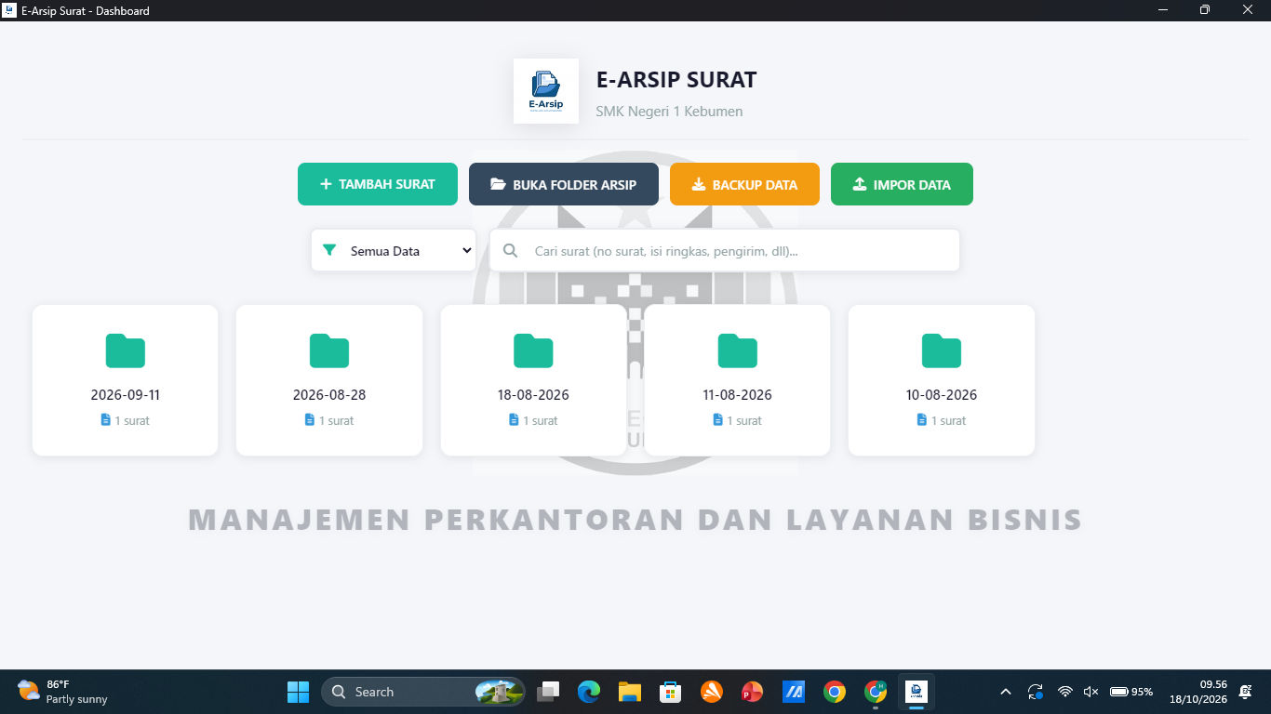
Task: Focus the Cari surat search field
Action: (725, 250)
